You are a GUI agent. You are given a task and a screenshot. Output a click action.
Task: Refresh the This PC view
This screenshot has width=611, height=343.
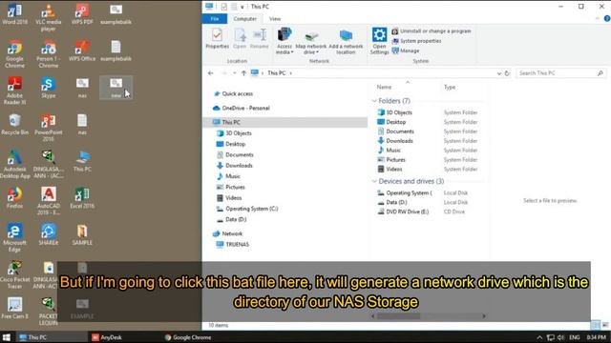point(507,73)
